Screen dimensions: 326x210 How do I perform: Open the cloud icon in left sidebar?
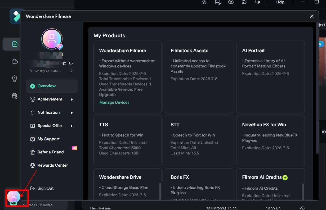[15, 61]
